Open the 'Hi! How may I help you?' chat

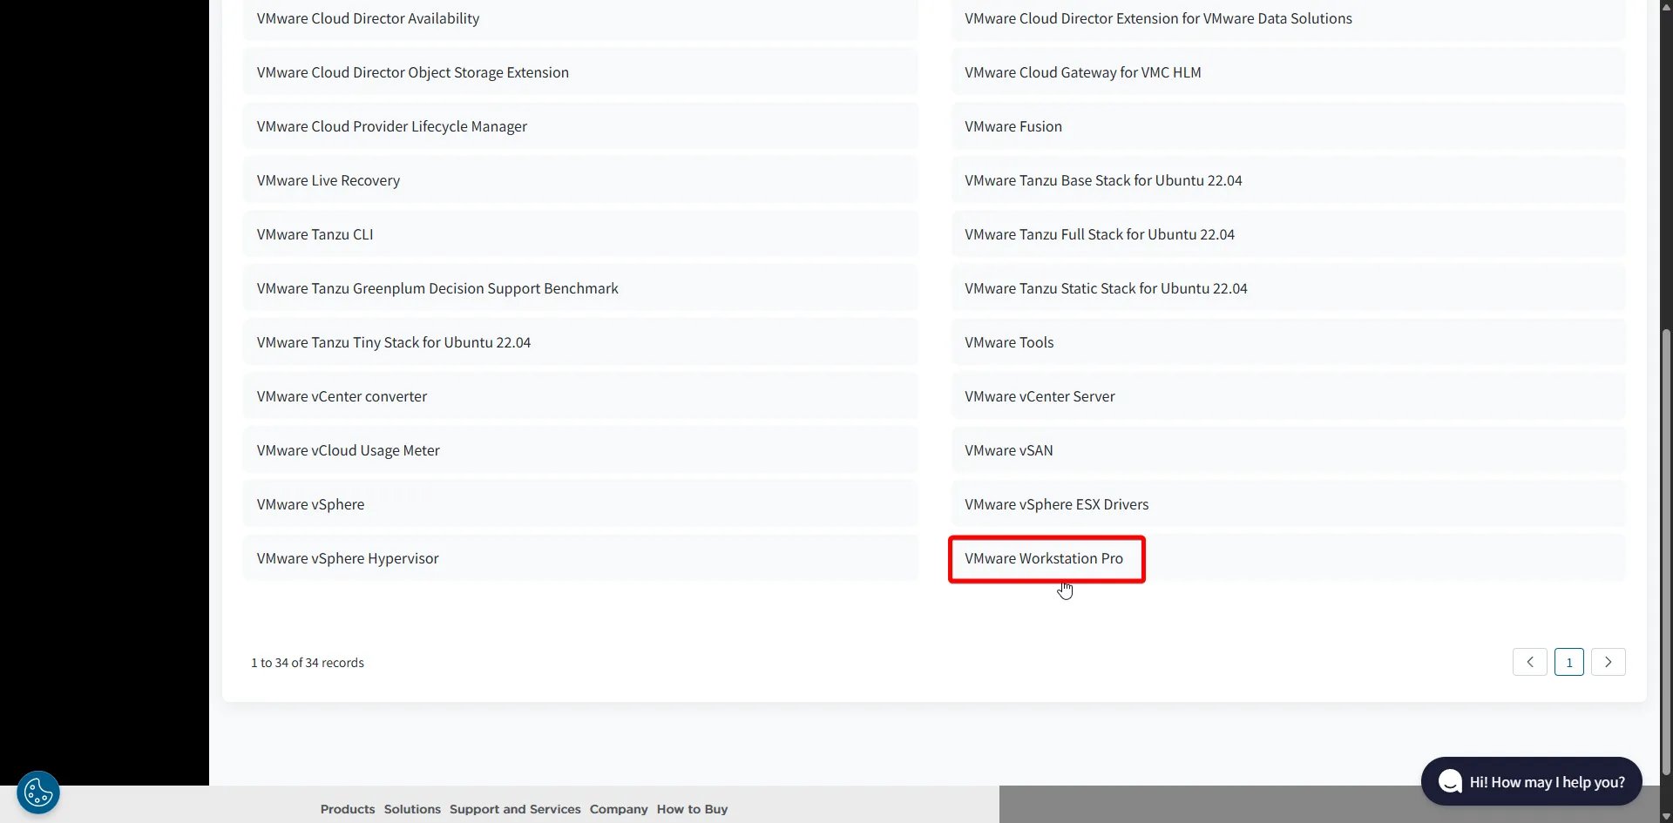1532,781
